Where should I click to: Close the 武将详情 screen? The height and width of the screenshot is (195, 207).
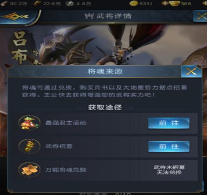201,17
